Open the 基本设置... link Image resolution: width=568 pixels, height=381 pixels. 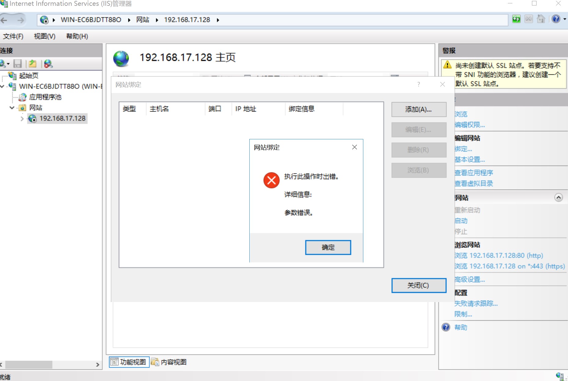pyautogui.click(x=470, y=159)
